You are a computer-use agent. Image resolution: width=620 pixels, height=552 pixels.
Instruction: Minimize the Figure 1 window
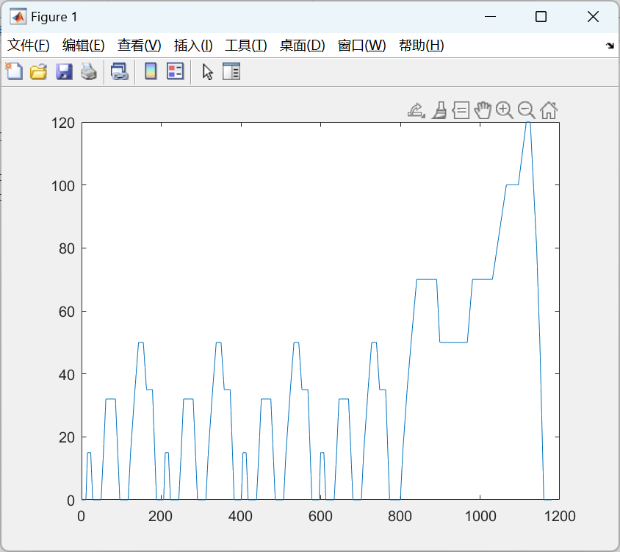coord(490,17)
